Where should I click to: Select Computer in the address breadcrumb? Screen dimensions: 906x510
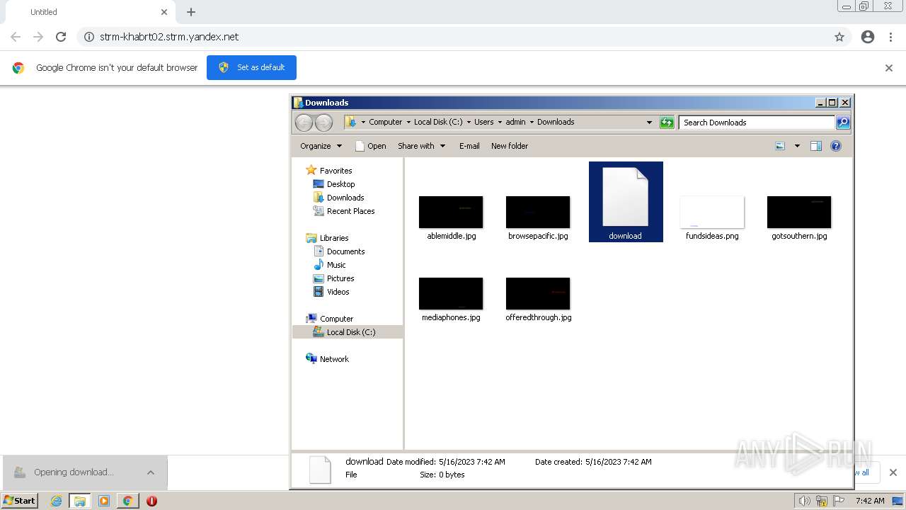pos(385,122)
